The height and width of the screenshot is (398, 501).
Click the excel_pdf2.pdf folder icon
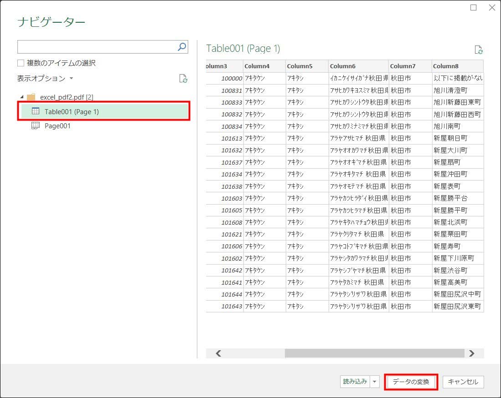click(31, 97)
